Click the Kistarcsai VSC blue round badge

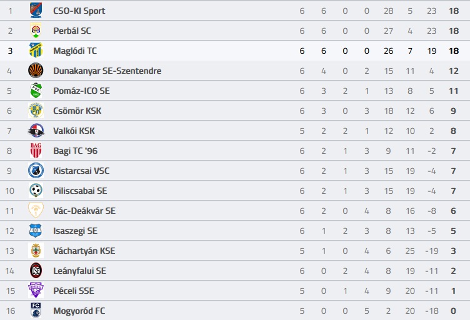[36, 171]
